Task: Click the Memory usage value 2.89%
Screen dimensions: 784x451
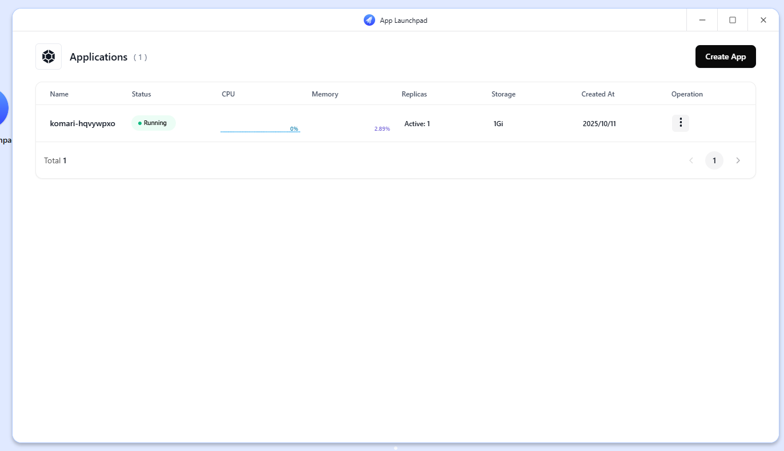Action: [382, 129]
